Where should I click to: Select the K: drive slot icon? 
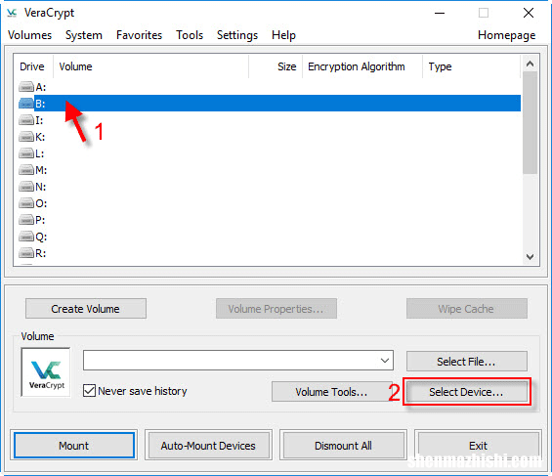pos(26,136)
